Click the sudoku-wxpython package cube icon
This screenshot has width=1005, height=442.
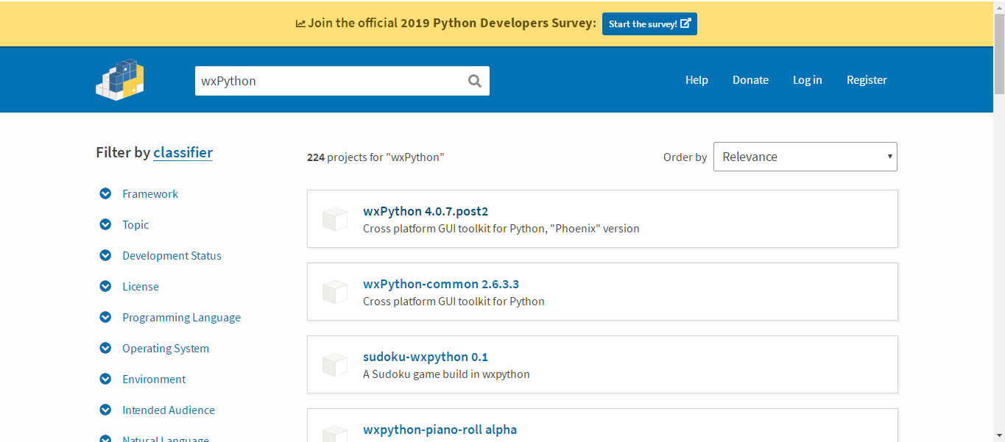pyautogui.click(x=335, y=365)
